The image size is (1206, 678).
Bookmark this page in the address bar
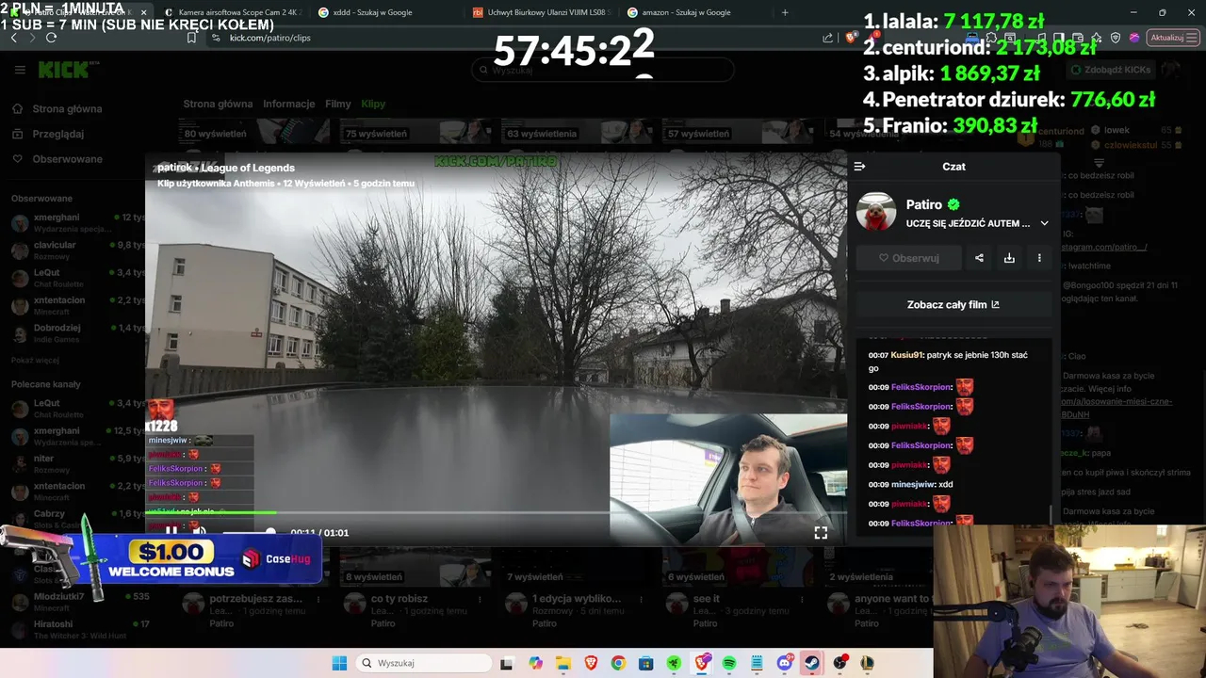click(191, 38)
